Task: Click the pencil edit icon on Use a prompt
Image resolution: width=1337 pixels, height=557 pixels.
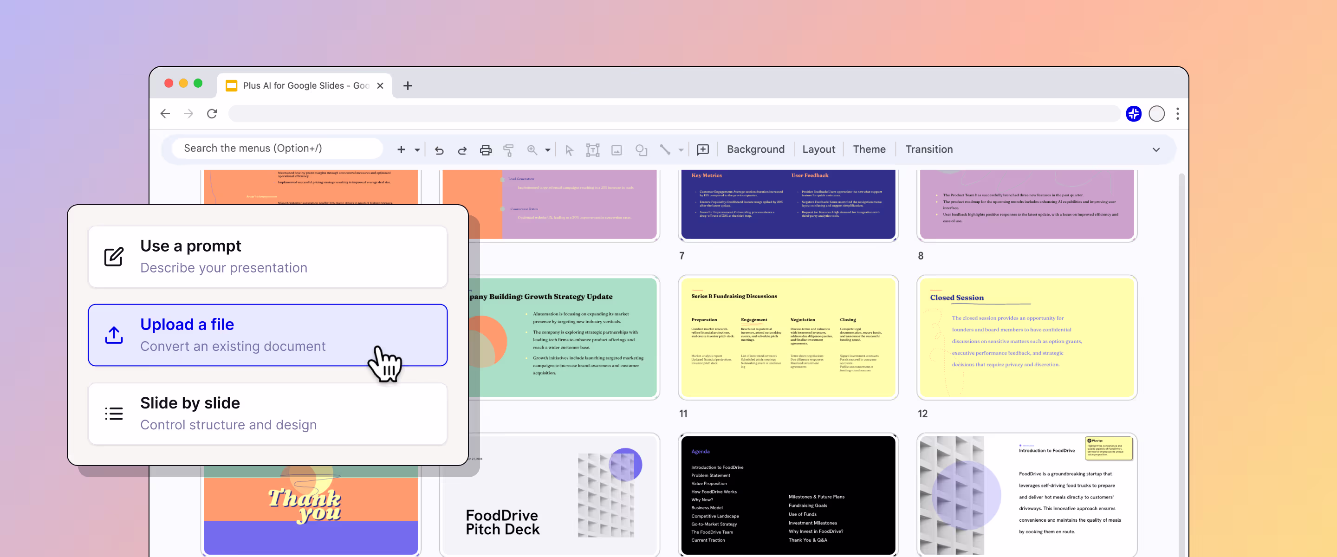Action: click(114, 256)
